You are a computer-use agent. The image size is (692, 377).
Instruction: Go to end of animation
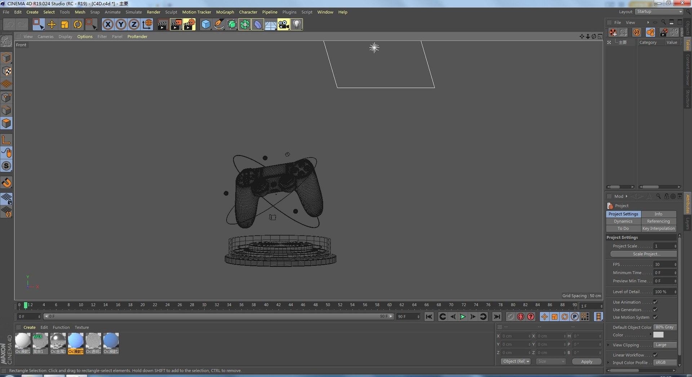tap(497, 317)
